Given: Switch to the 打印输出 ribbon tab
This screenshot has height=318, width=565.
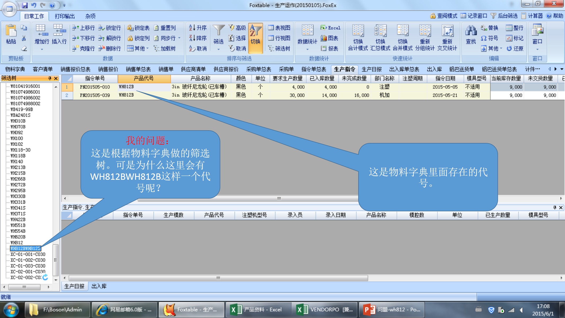Looking at the screenshot, I should coord(65,16).
